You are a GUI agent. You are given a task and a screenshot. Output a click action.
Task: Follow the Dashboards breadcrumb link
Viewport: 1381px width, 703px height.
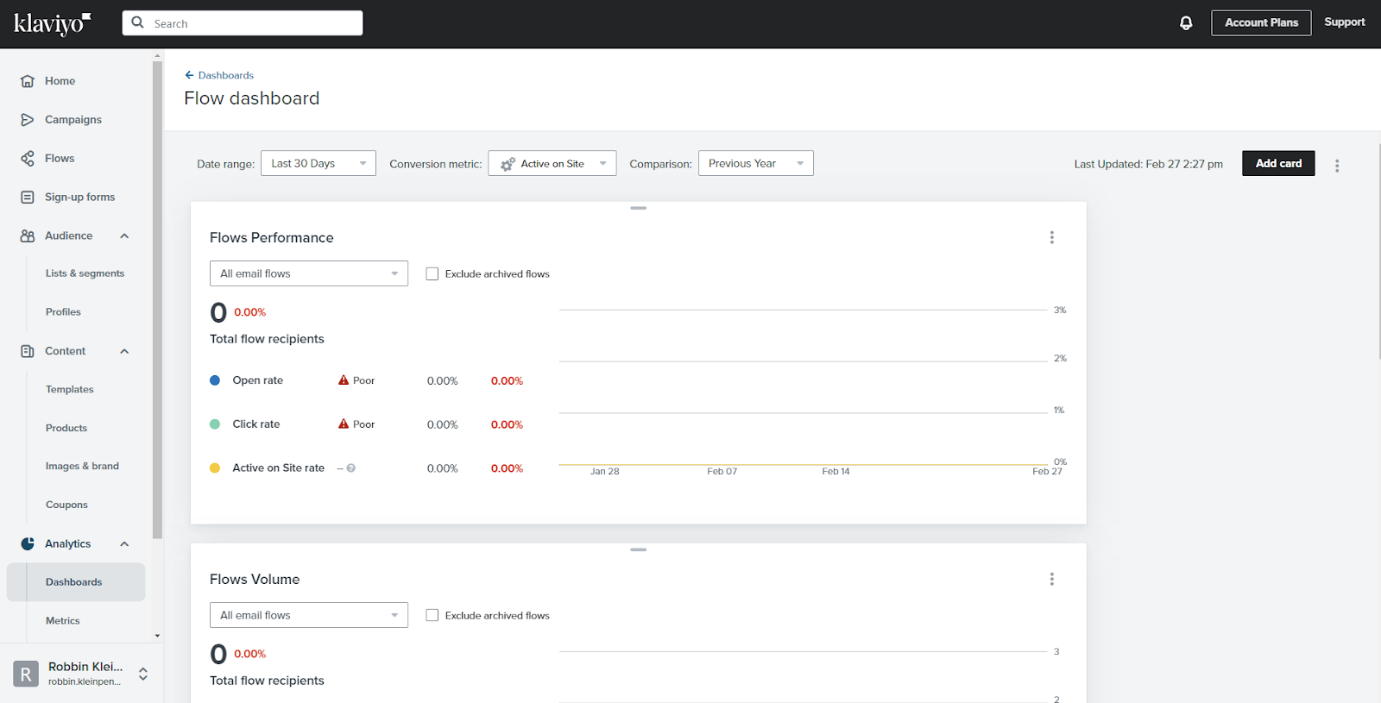[x=225, y=75]
